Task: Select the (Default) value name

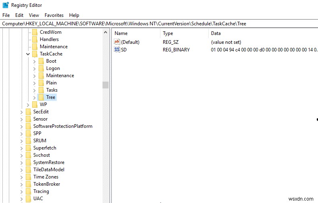Action: [130, 42]
